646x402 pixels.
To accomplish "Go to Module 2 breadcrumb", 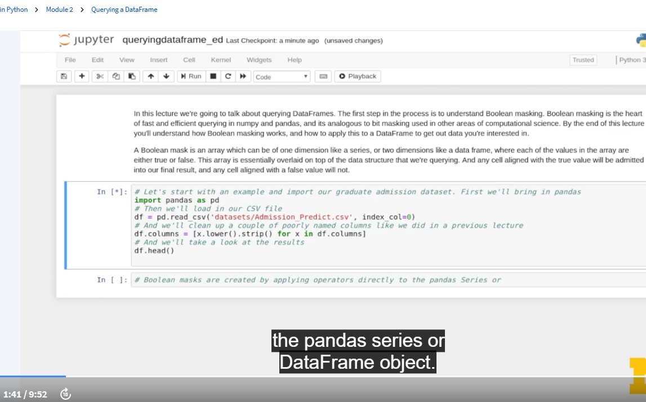I will pos(59,10).
